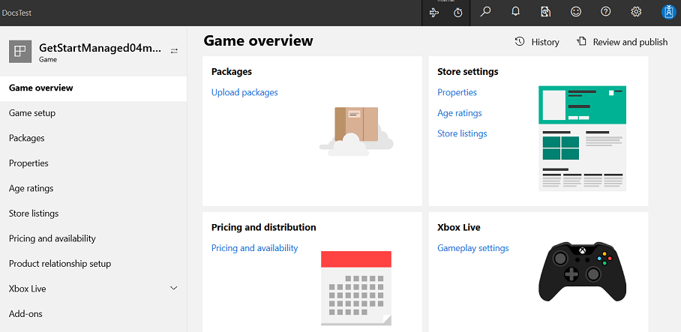This screenshot has width=681, height=332.
Task: Click the Pricing and distribution card heading
Action: point(264,227)
